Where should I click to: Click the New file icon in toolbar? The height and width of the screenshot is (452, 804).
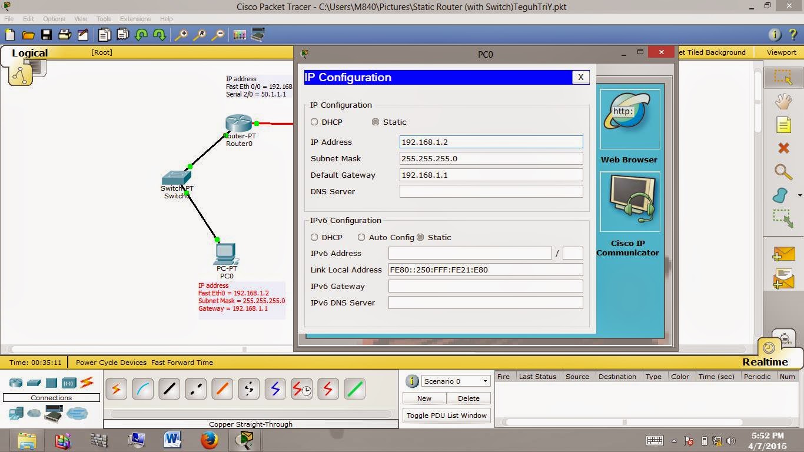pyautogui.click(x=10, y=35)
